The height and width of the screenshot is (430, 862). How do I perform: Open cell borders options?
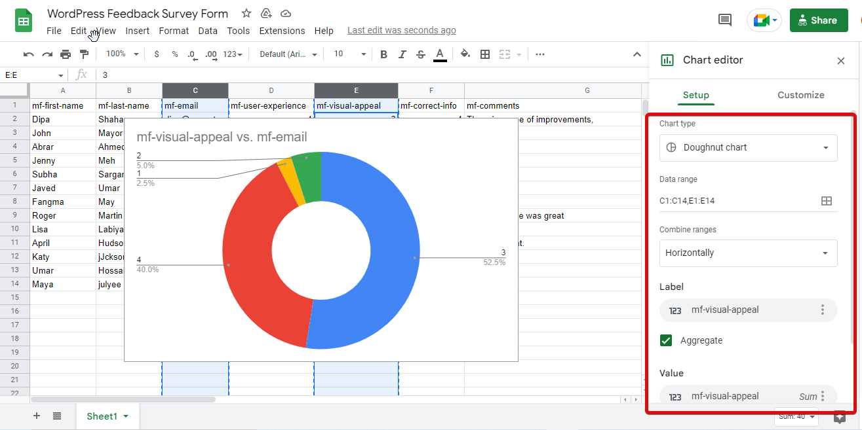(x=485, y=54)
